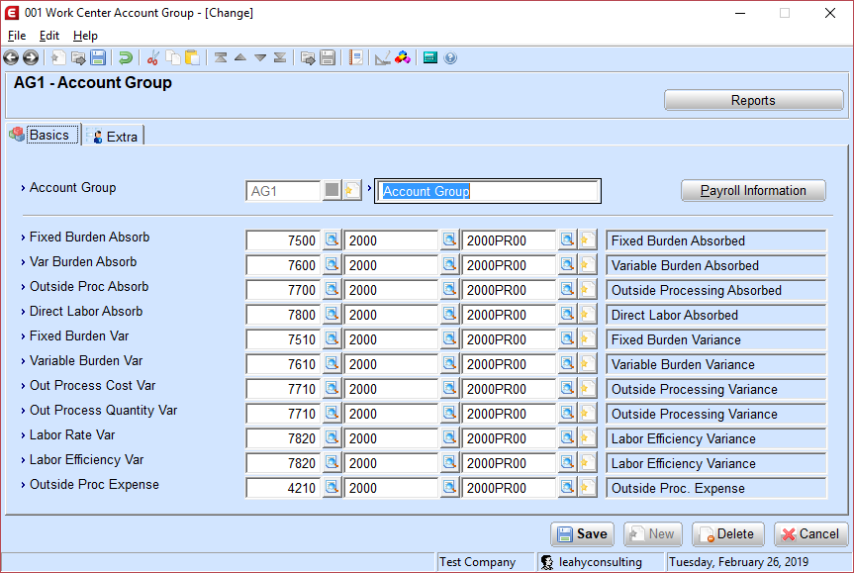Open Payroll Information
Image resolution: width=854 pixels, height=573 pixels.
[x=753, y=191]
